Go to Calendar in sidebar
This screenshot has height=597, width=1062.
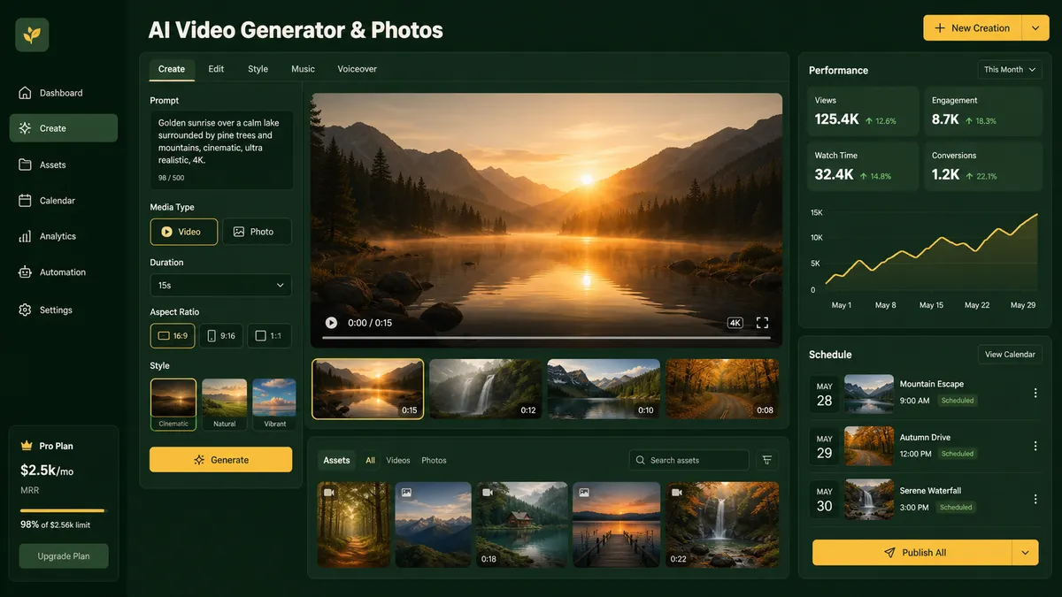(x=64, y=201)
